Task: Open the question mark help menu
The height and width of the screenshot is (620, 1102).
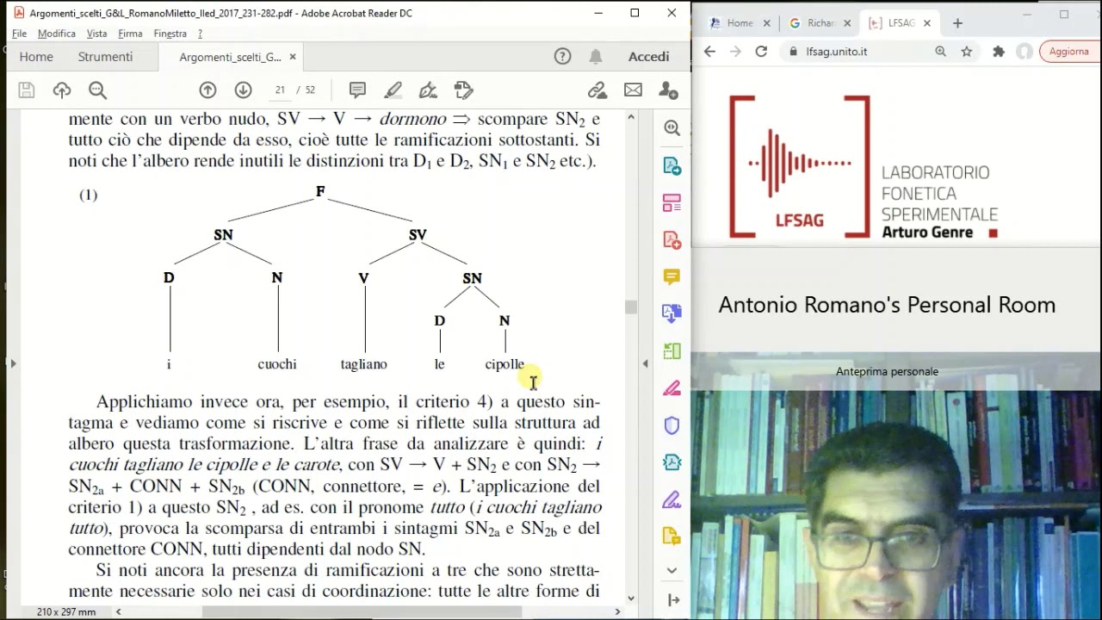Action: point(200,34)
